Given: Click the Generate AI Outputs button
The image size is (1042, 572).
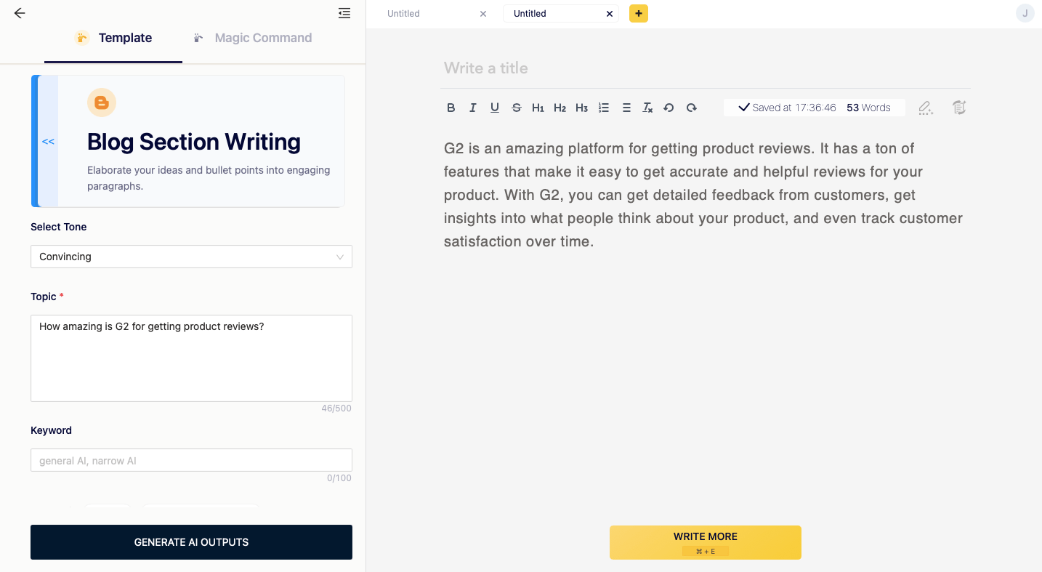Looking at the screenshot, I should [x=191, y=542].
